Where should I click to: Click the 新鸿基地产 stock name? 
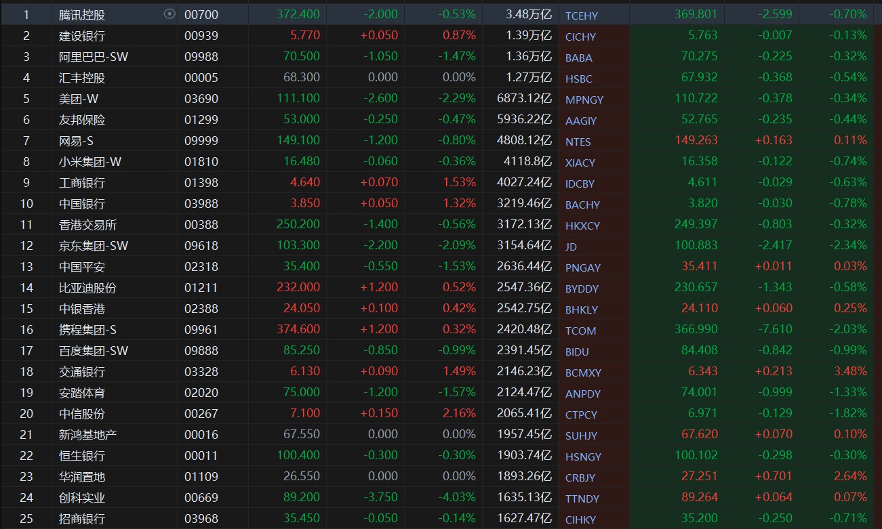coord(87,435)
